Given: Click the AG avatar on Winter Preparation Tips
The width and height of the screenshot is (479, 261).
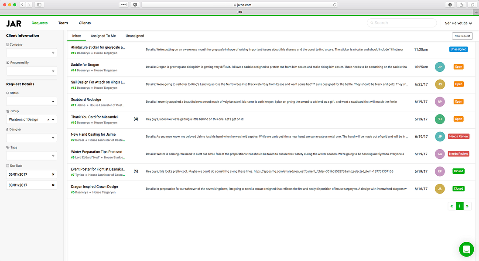Looking at the screenshot, I should (x=440, y=154).
